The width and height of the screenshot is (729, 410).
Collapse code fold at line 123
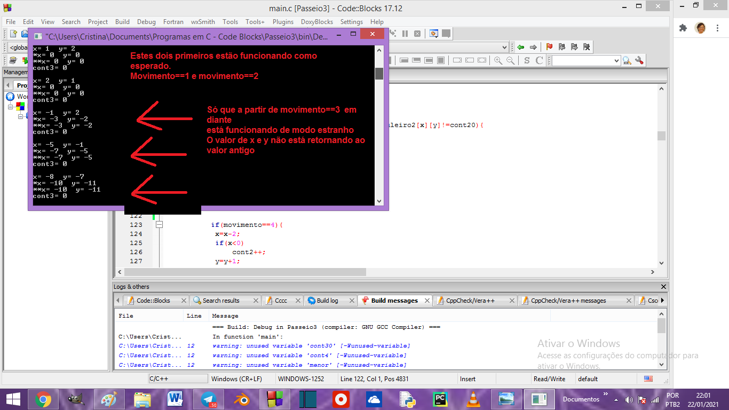pyautogui.click(x=159, y=225)
